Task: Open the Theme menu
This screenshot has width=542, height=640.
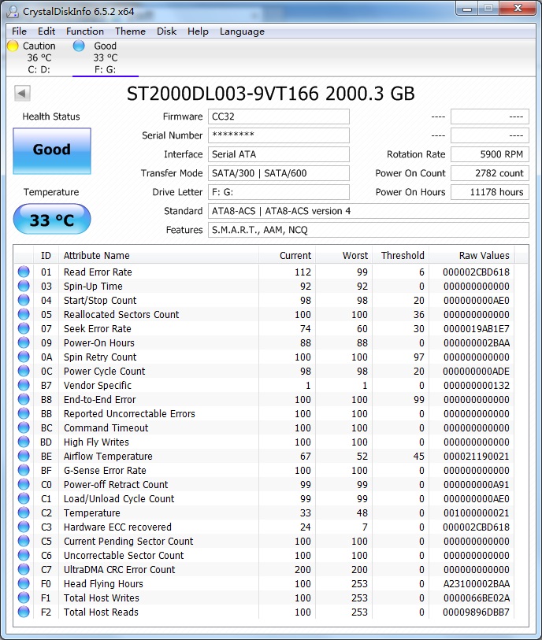Action: click(130, 31)
